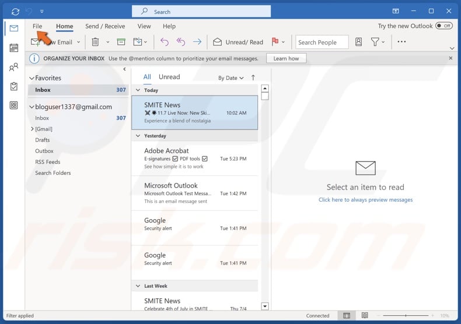This screenshot has height=324, width=461.
Task: Open the Calendar view in sidebar
Action: coord(13,48)
